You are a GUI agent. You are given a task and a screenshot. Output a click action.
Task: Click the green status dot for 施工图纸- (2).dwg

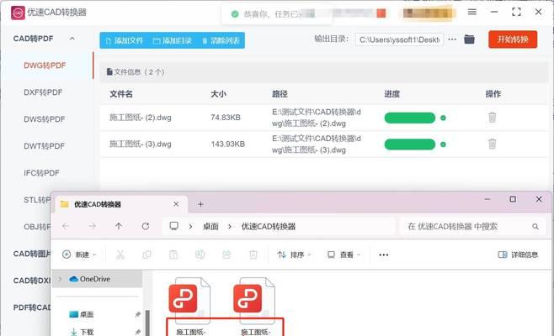(x=443, y=118)
